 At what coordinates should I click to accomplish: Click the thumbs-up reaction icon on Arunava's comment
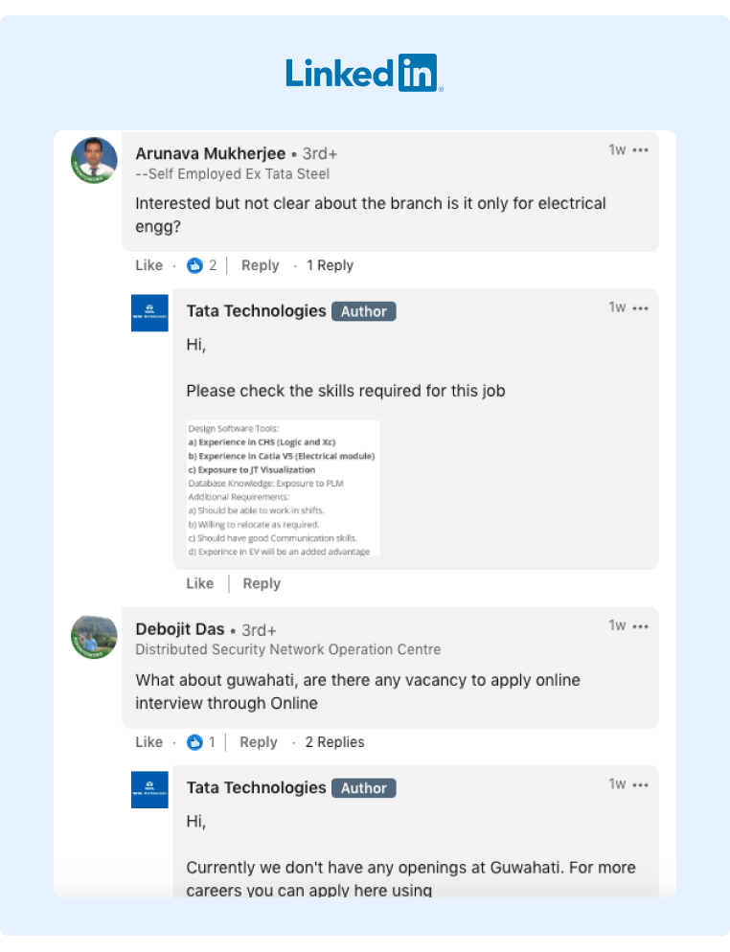tap(195, 265)
